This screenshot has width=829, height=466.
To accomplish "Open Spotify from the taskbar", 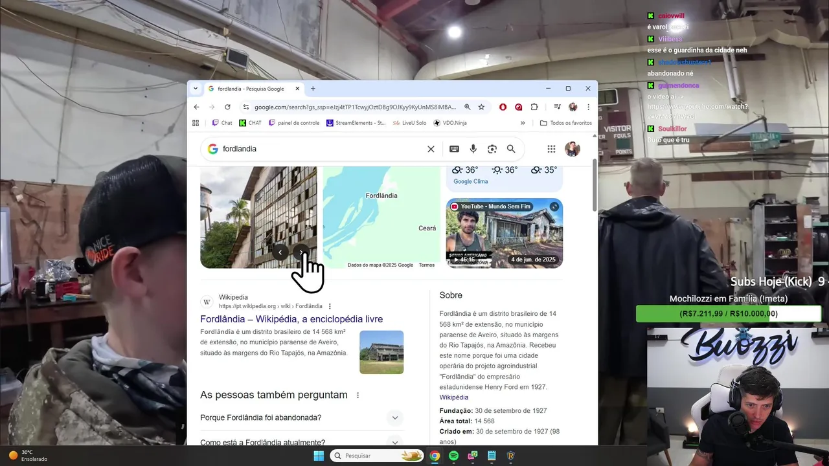I will [x=453, y=456].
